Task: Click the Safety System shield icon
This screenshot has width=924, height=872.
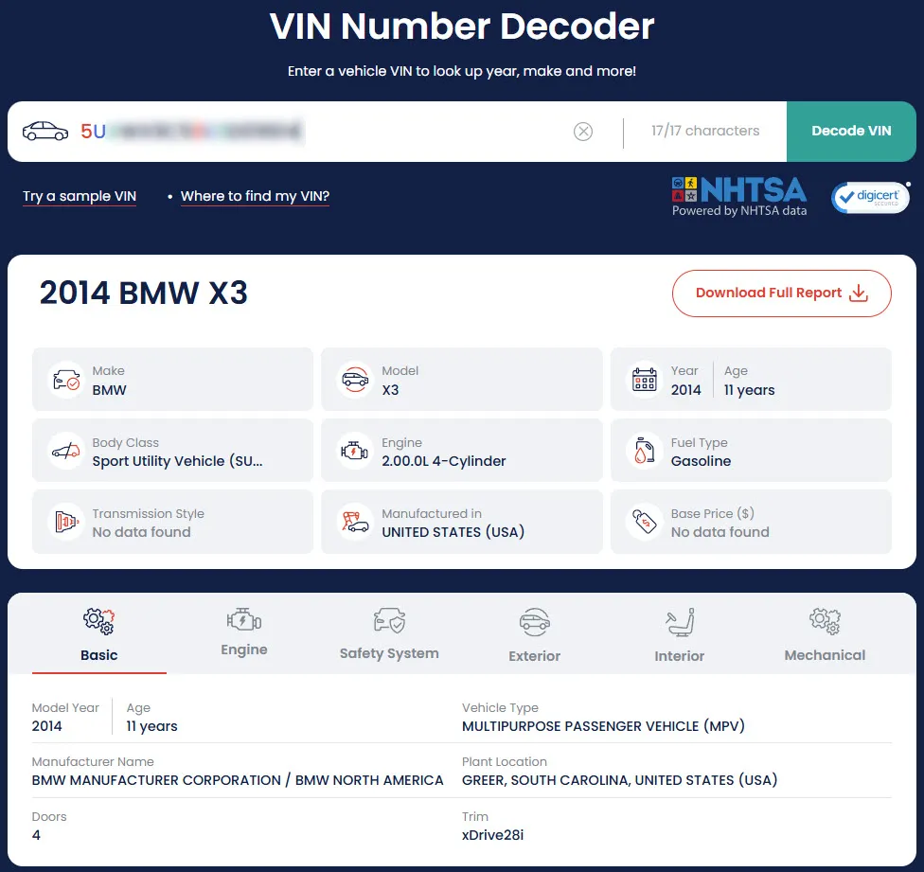Action: point(389,620)
